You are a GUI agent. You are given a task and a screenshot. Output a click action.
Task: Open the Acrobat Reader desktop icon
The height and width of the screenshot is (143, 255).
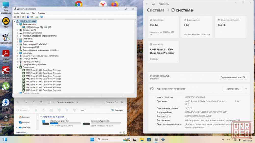point(6,54)
